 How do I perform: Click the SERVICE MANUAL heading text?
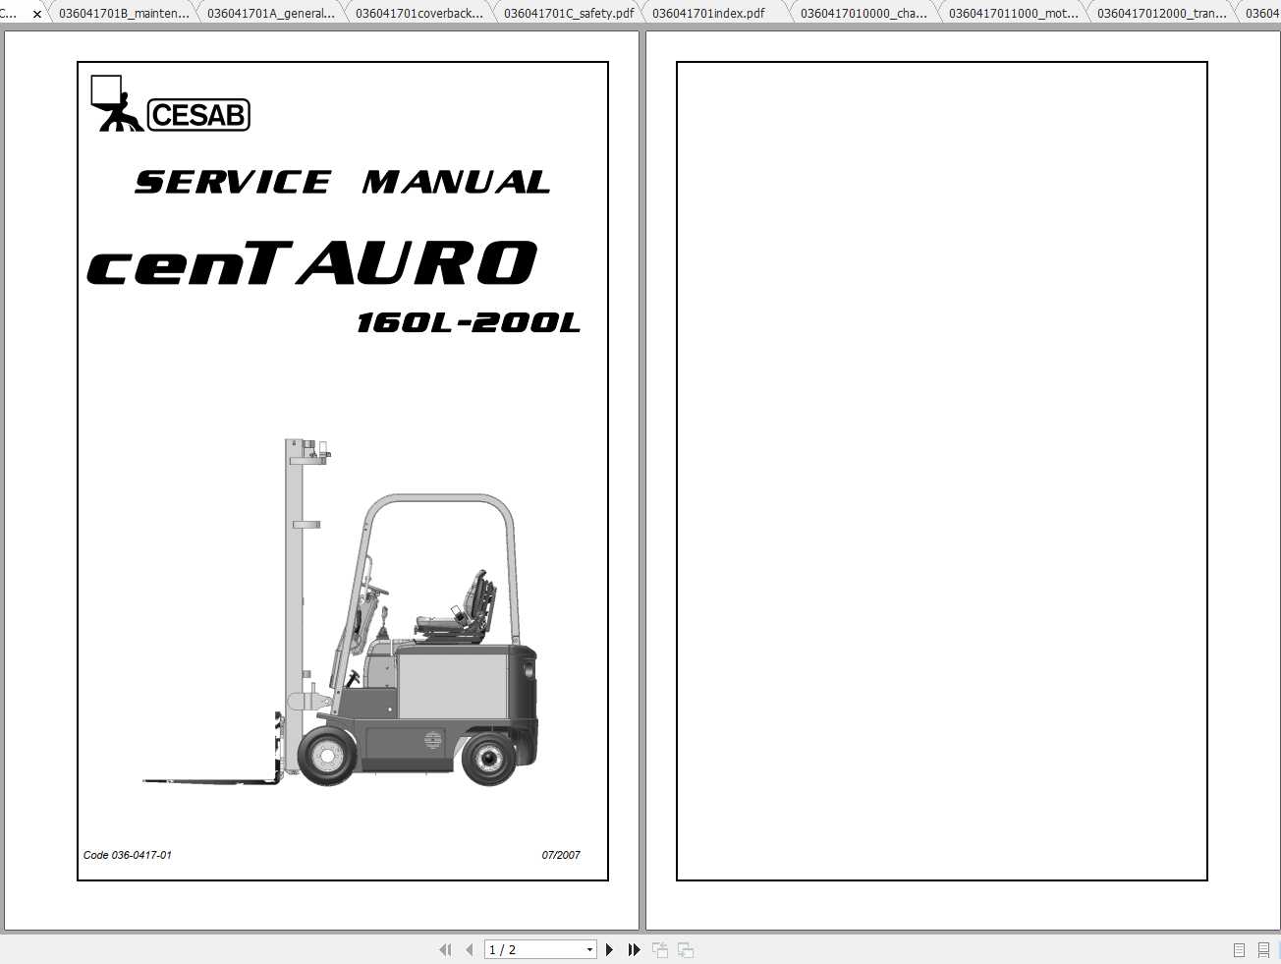pos(342,182)
